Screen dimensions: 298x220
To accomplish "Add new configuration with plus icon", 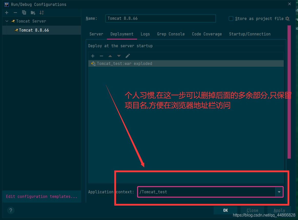I will (7, 13).
